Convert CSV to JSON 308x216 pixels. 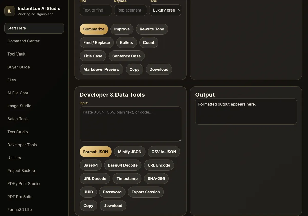(x=164, y=152)
